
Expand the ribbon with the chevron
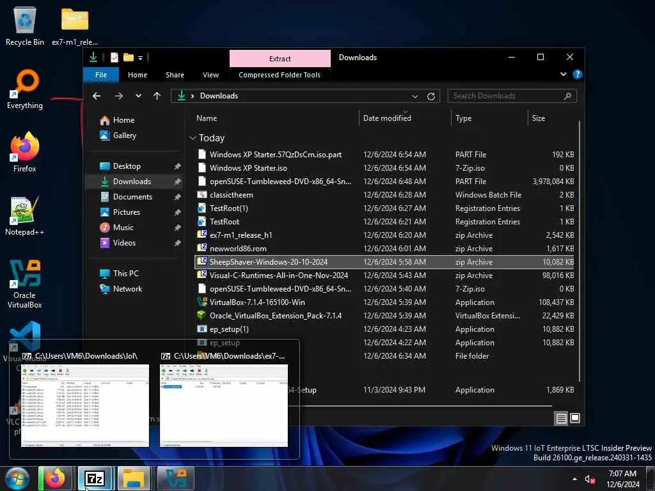tap(563, 74)
